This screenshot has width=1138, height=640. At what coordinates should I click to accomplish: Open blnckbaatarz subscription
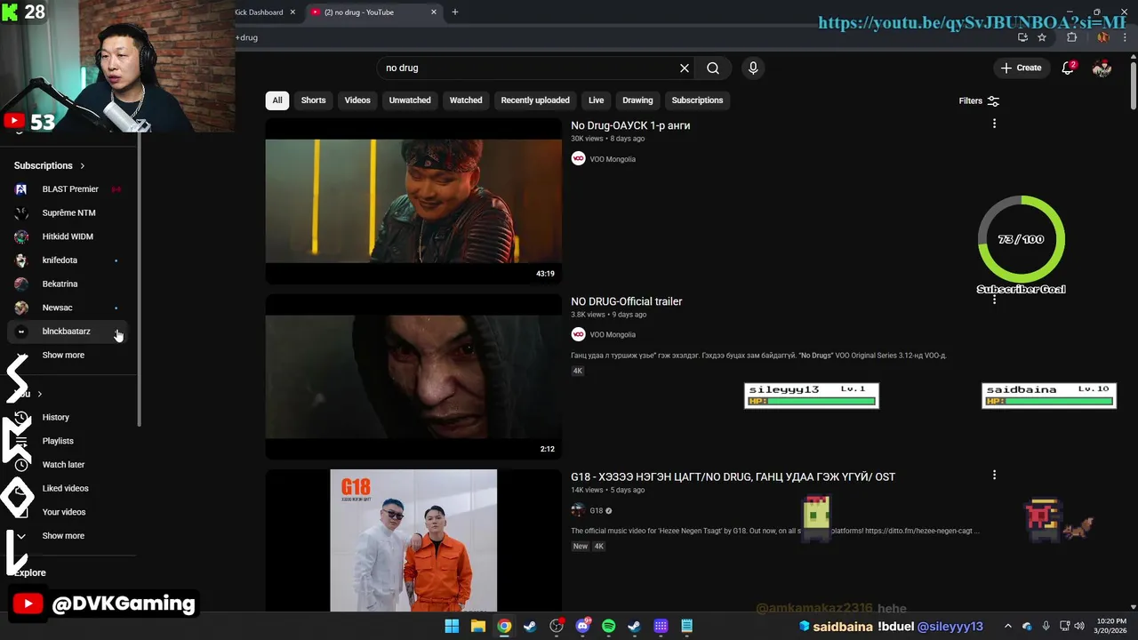pyautogui.click(x=67, y=332)
